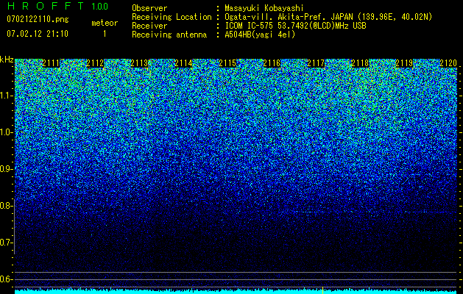463x294 pixels.
Task: Click the 2117 time marker
Action: tap(316, 63)
